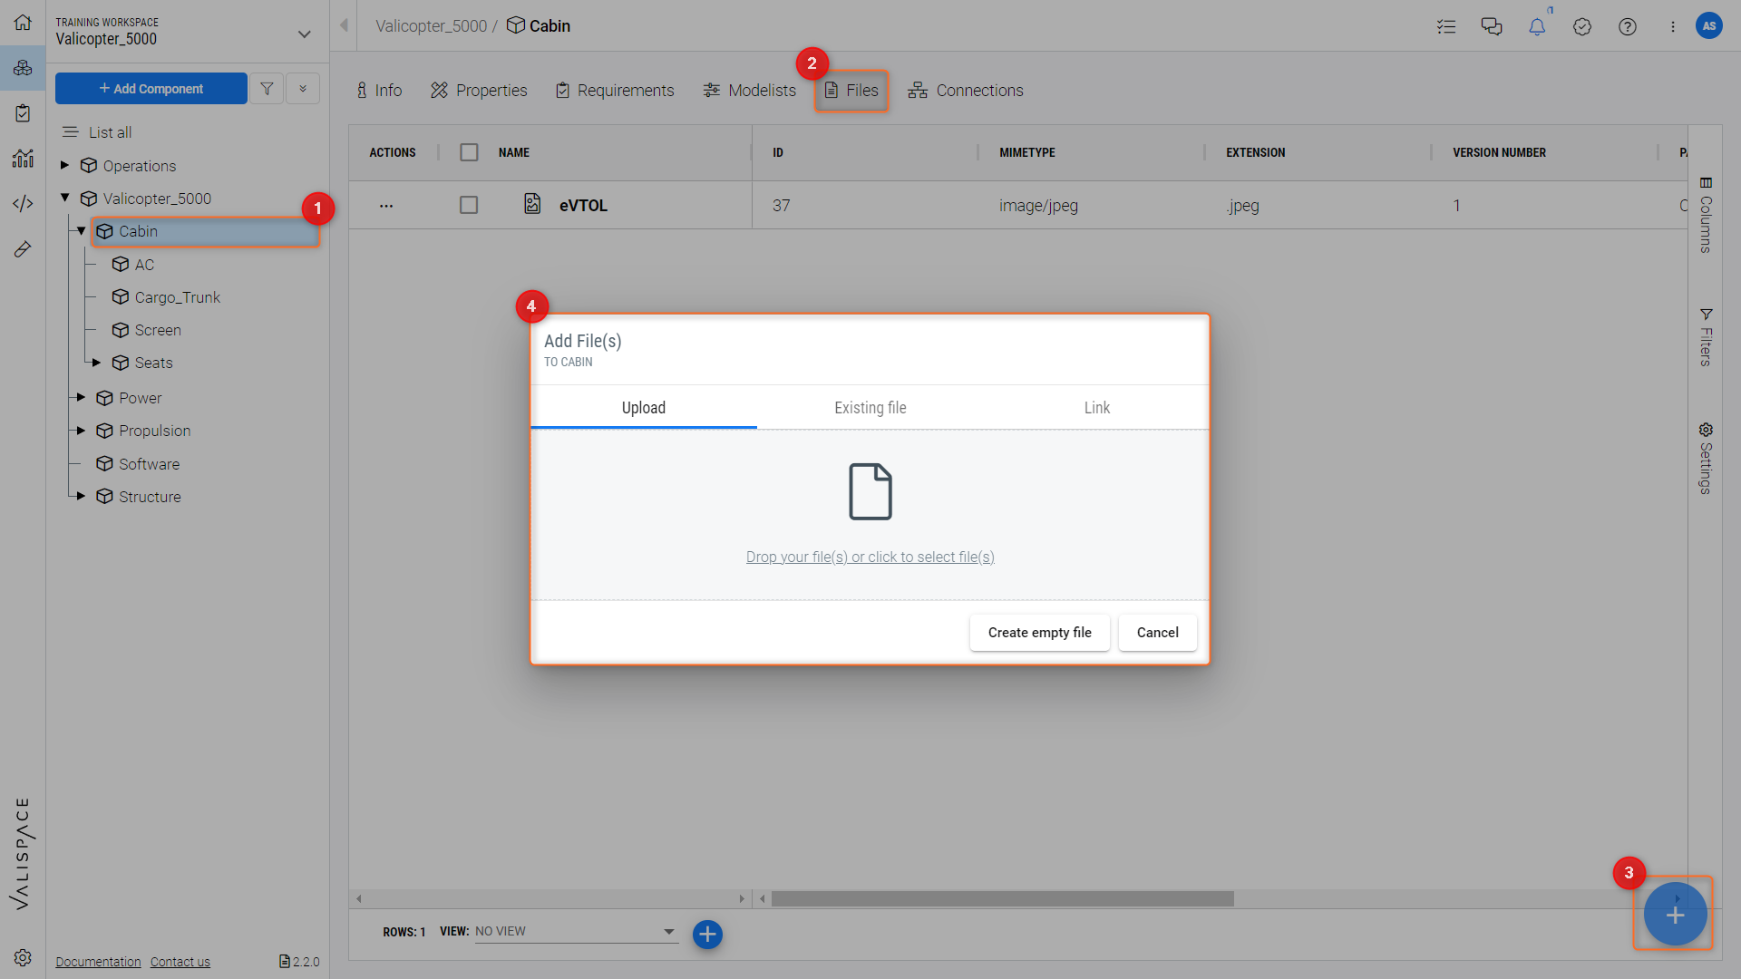Select the Existing file tab

[x=870, y=408]
